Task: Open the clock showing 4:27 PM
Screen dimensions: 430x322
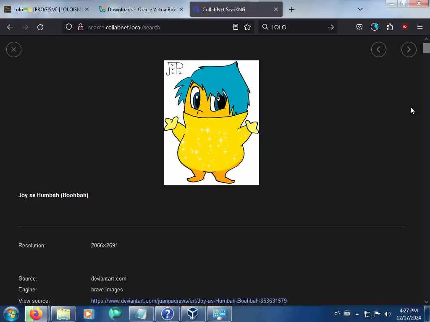Action: (x=409, y=314)
